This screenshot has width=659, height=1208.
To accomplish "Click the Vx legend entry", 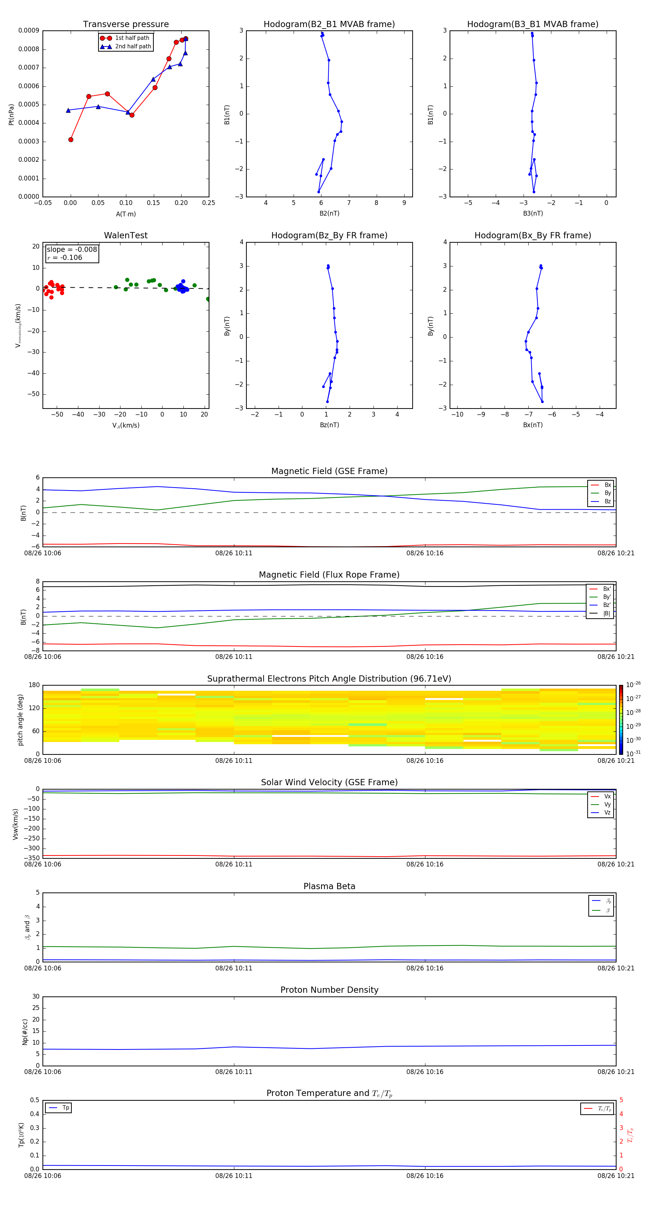I will [x=601, y=796].
